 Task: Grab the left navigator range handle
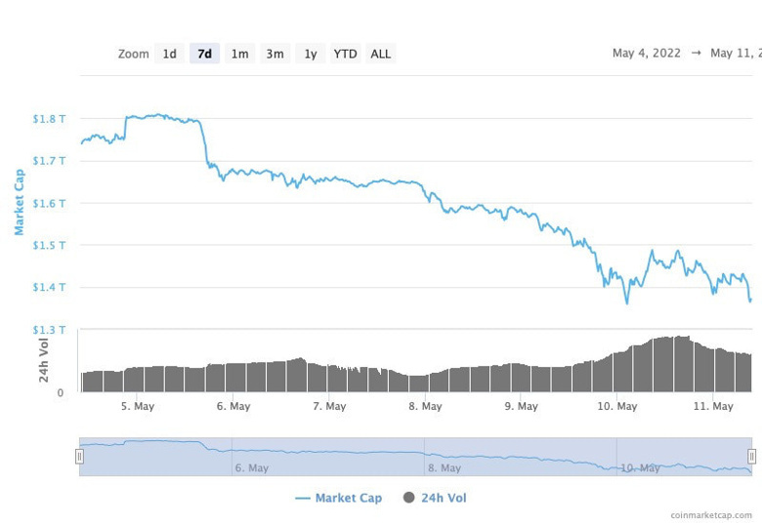80,457
